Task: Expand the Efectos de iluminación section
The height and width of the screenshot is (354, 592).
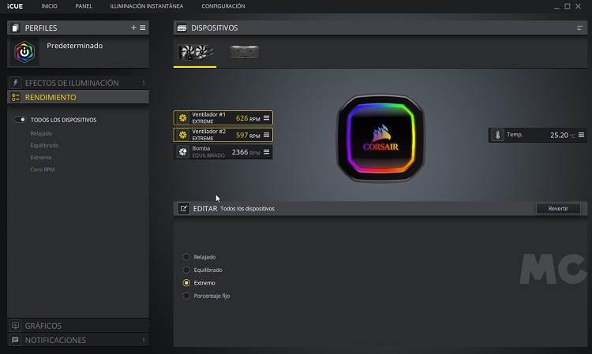Action: tap(72, 83)
